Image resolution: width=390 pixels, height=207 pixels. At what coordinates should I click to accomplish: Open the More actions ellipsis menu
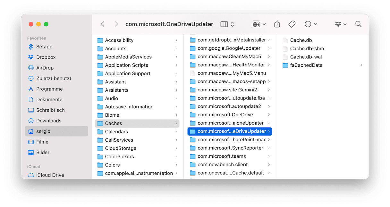pos(310,24)
